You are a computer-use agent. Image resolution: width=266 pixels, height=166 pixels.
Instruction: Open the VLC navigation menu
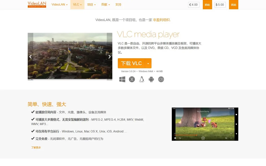pyautogui.click(x=77, y=5)
